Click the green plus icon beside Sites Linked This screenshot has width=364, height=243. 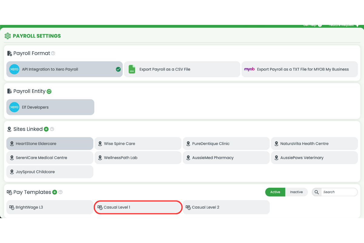(x=46, y=129)
